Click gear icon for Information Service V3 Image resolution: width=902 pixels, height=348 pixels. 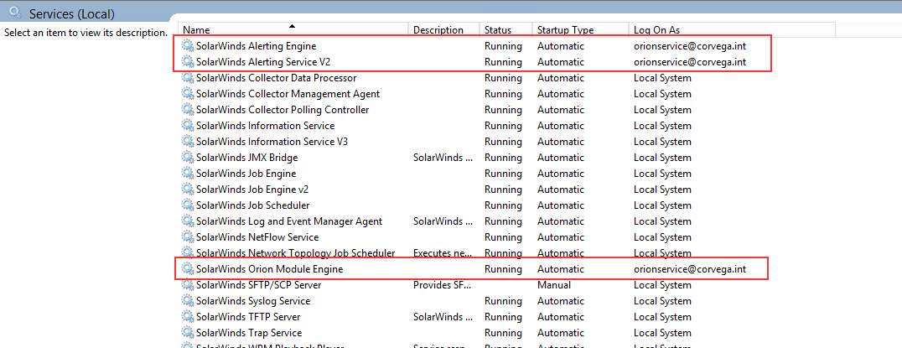pos(188,142)
